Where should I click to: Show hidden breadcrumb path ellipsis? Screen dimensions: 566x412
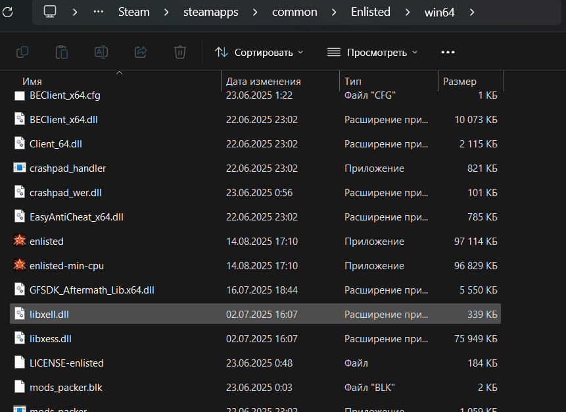point(98,12)
